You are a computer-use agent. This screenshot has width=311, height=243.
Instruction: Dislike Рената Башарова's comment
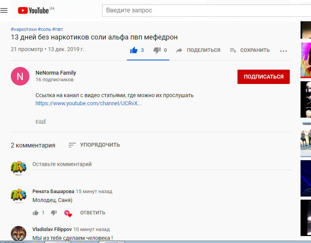pyautogui.click(x=54, y=213)
